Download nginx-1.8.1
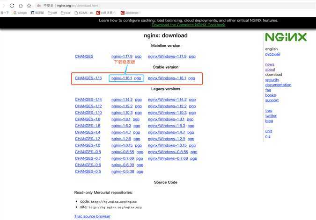Image resolution: width=316 pixels, height=220 pixels. (x=121, y=119)
